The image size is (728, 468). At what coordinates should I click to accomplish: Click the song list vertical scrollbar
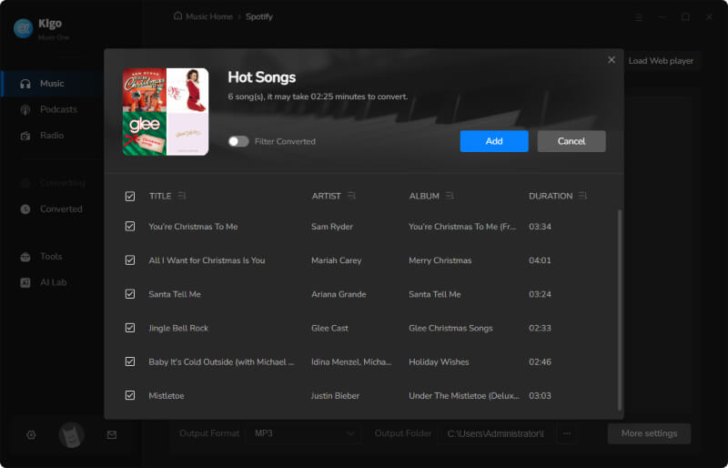coord(620,310)
